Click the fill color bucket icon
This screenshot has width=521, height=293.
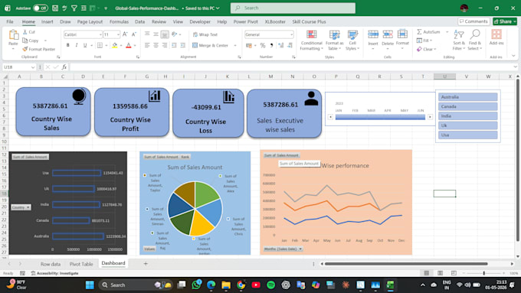115,45
